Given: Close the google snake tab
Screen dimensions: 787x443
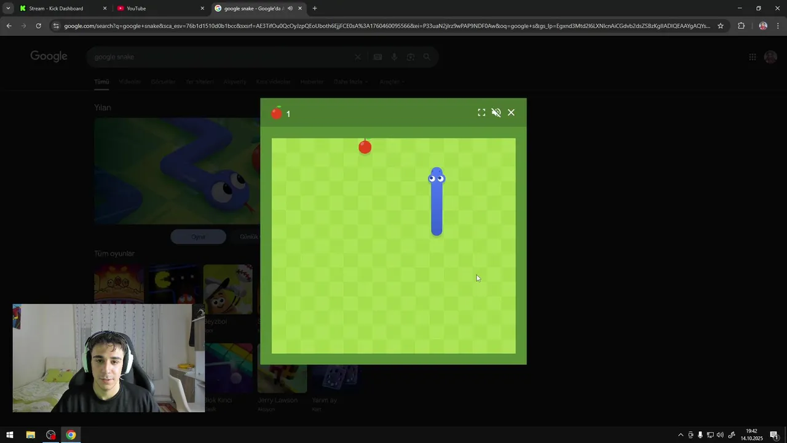Looking at the screenshot, I should pyautogui.click(x=300, y=9).
